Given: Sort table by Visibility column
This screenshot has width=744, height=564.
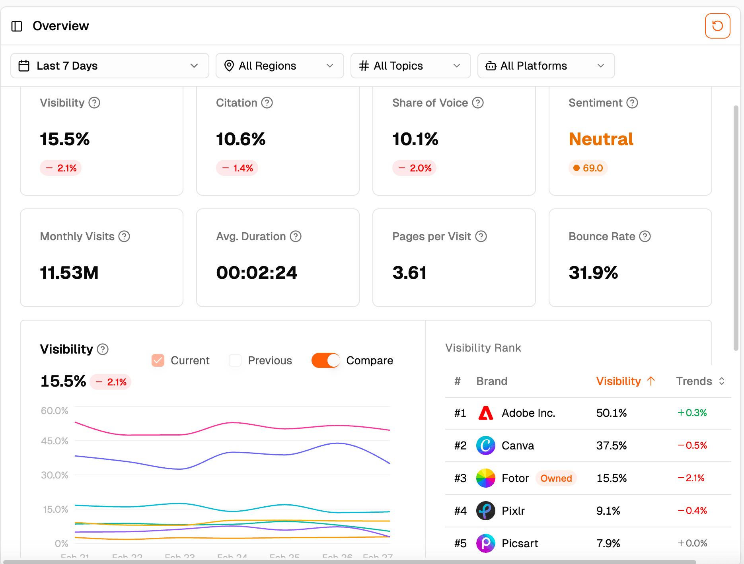Looking at the screenshot, I should click(625, 381).
